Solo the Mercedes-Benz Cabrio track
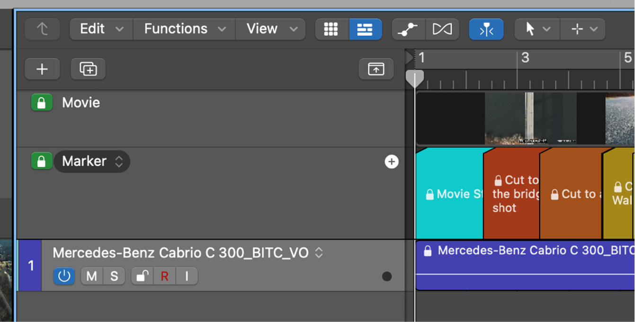 click(114, 276)
